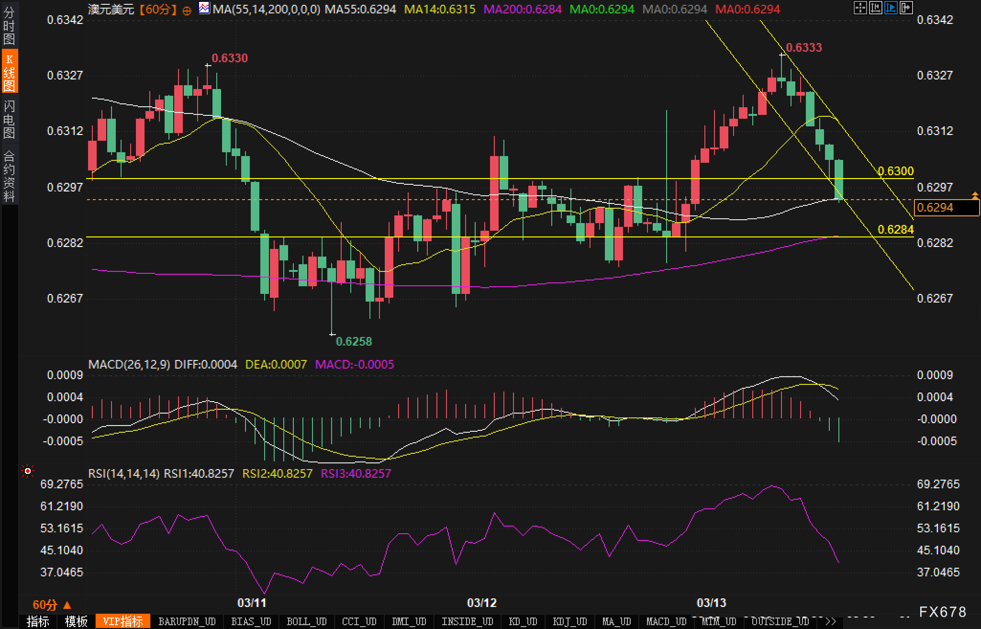This screenshot has width=981, height=629.
Task: Click the orange arrow above current price tag
Action: point(975,194)
